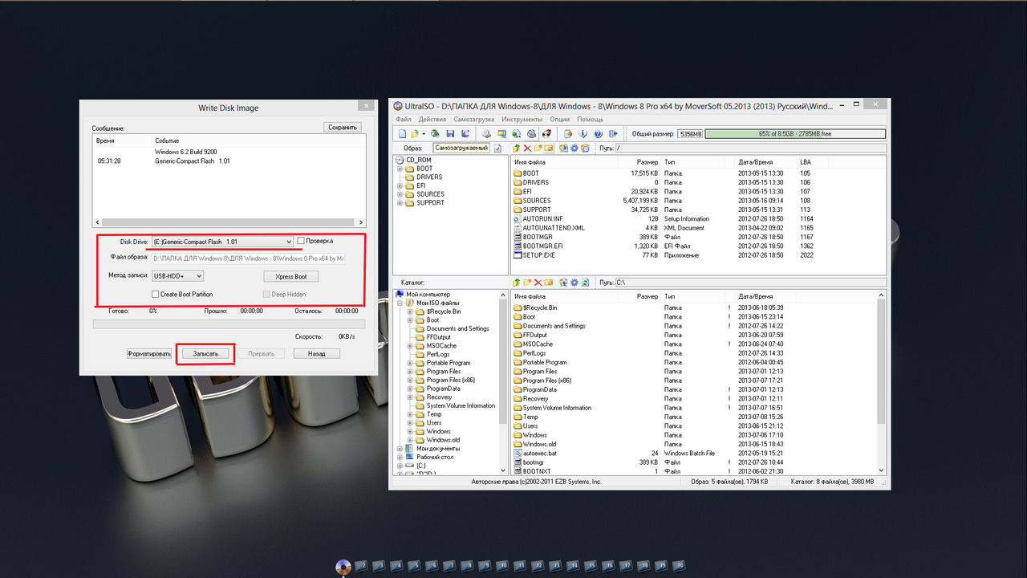Open the Инструменты menu

pyautogui.click(x=522, y=120)
